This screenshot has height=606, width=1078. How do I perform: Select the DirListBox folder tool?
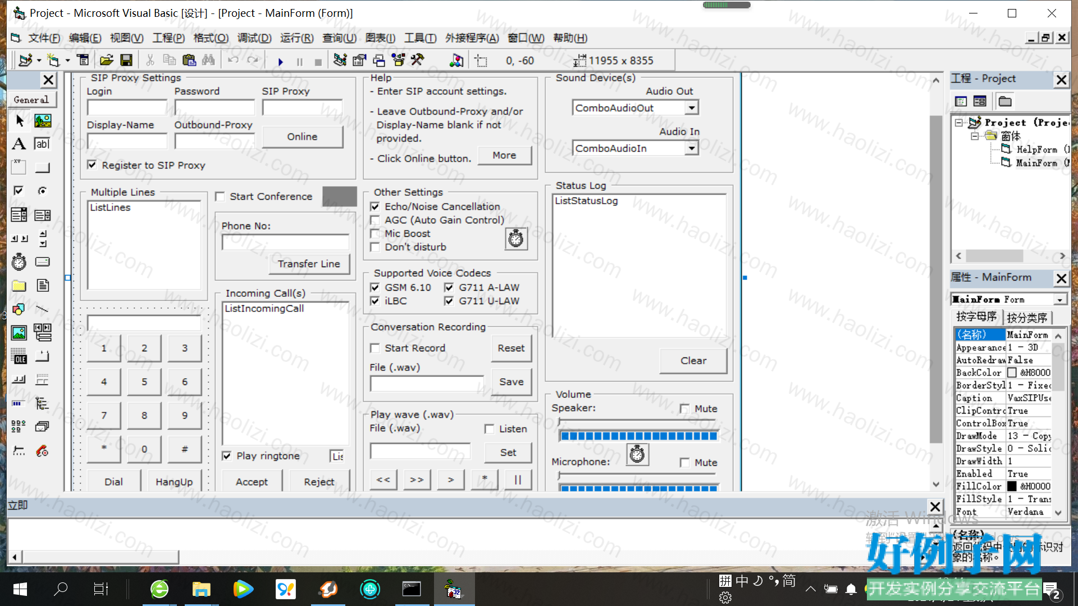(19, 285)
